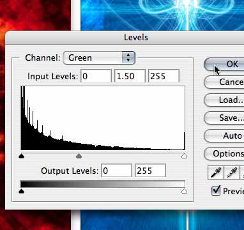The image size is (244, 230).
Task: Click the output white level slider triangle
Action: pyautogui.click(x=185, y=191)
